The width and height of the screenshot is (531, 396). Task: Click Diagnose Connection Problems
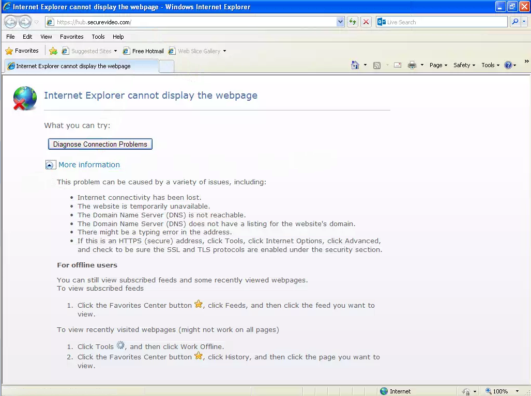tap(100, 144)
